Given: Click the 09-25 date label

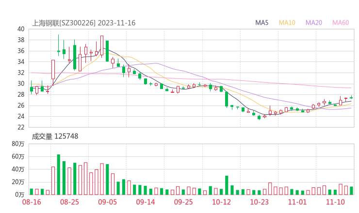Looking at the screenshot, I should click(x=183, y=202).
